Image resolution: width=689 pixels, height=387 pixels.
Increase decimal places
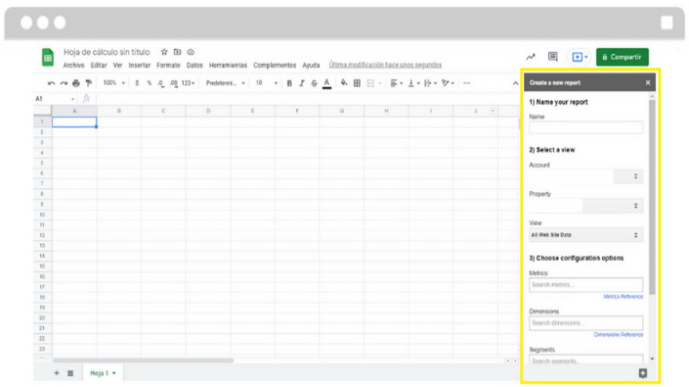(174, 83)
